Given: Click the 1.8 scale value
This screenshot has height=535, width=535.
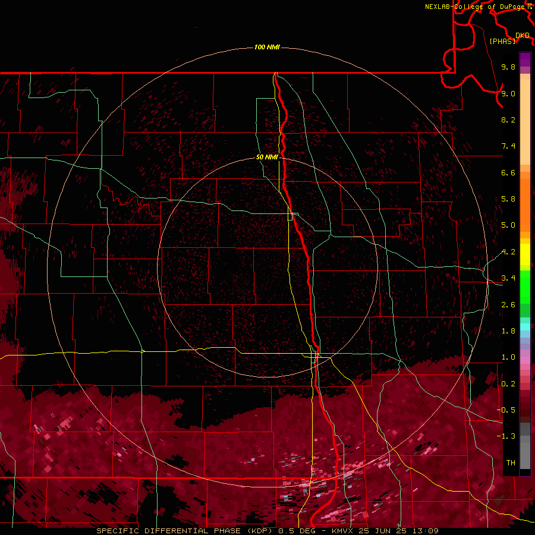Looking at the screenshot, I should 508,331.
